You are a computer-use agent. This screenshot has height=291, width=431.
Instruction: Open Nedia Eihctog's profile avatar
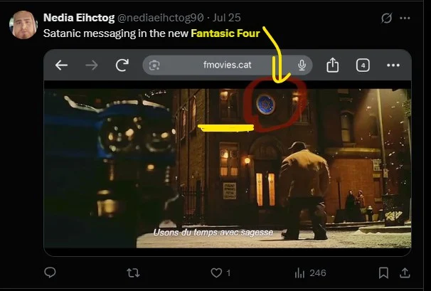pyautogui.click(x=23, y=25)
